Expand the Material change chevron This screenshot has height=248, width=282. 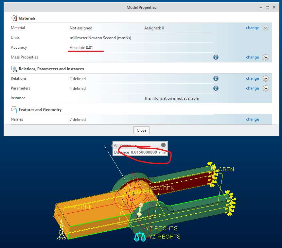266,28
